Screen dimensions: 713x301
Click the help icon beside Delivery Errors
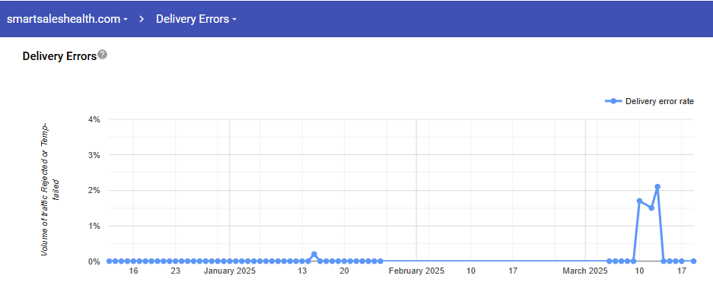(x=103, y=55)
